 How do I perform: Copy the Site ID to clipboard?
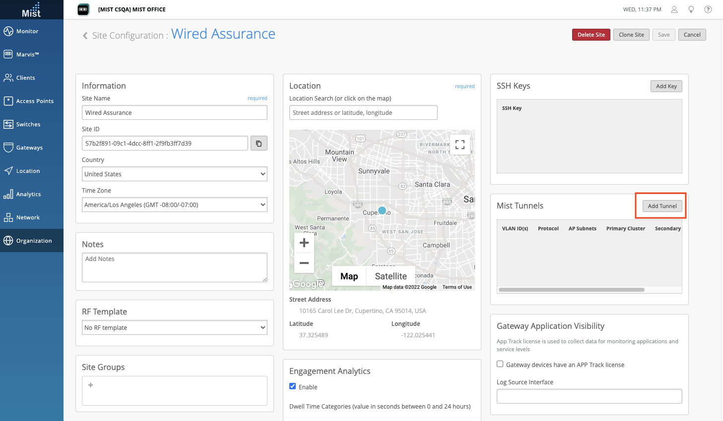pos(259,144)
